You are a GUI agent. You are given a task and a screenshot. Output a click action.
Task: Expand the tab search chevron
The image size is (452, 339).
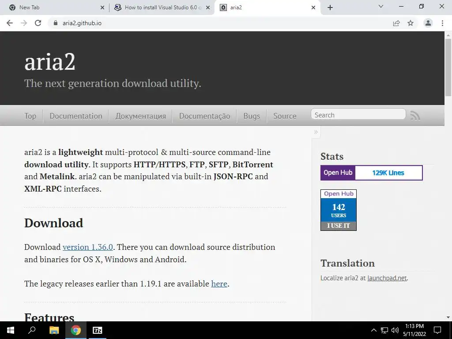coord(381,6)
